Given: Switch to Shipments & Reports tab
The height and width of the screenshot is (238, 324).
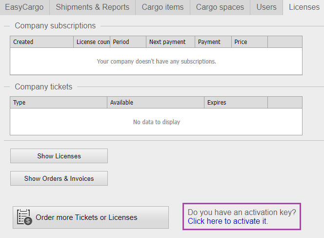Looking at the screenshot, I should tap(93, 7).
